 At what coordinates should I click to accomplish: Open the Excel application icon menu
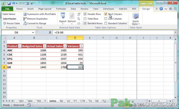click(x=3, y=3)
